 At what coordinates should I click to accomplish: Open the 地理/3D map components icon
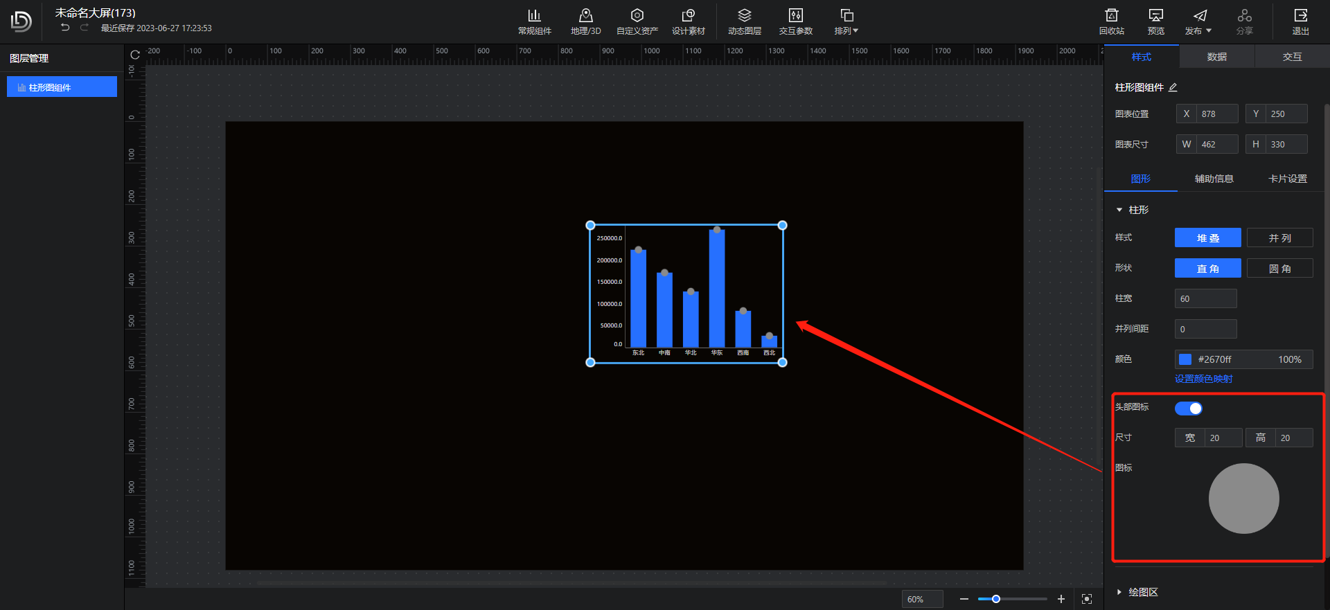tap(585, 16)
